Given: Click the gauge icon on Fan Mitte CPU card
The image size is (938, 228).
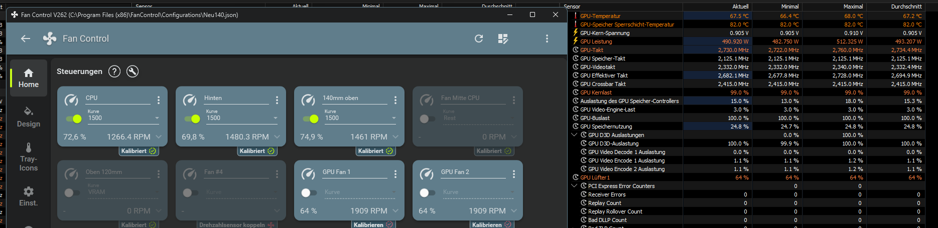Looking at the screenshot, I should [427, 100].
